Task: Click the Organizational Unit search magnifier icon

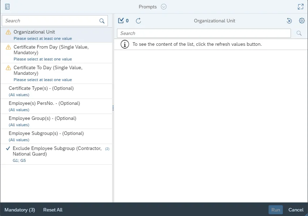Action: (x=299, y=33)
